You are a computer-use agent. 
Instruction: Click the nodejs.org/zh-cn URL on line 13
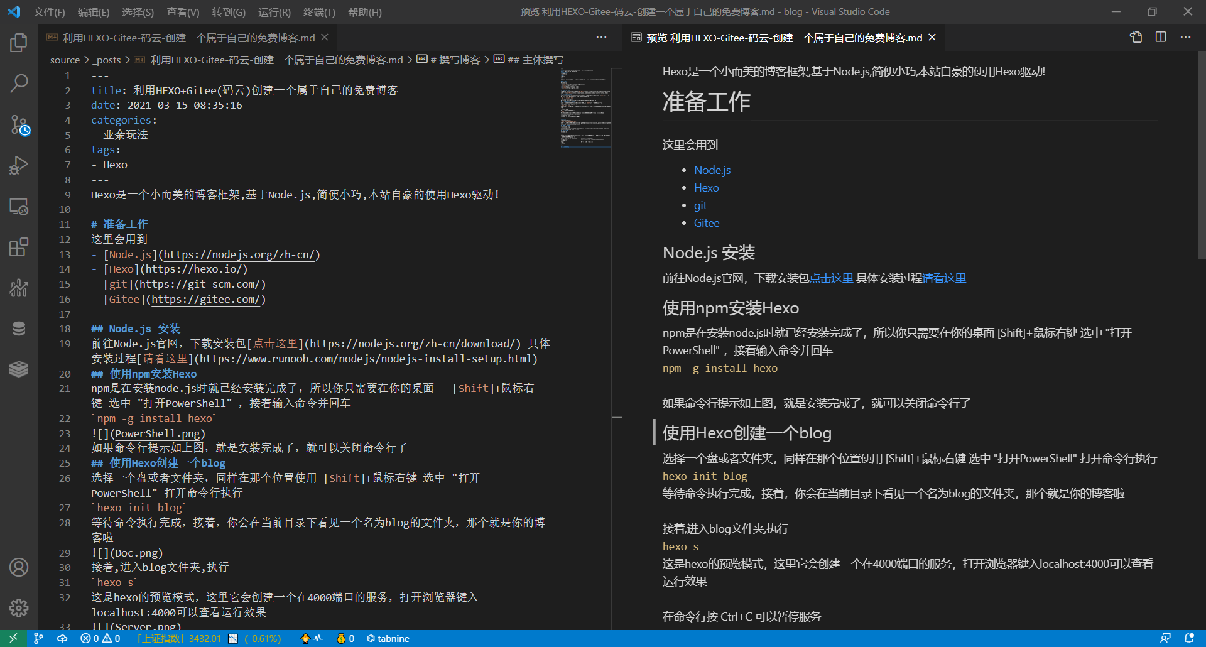[239, 254]
